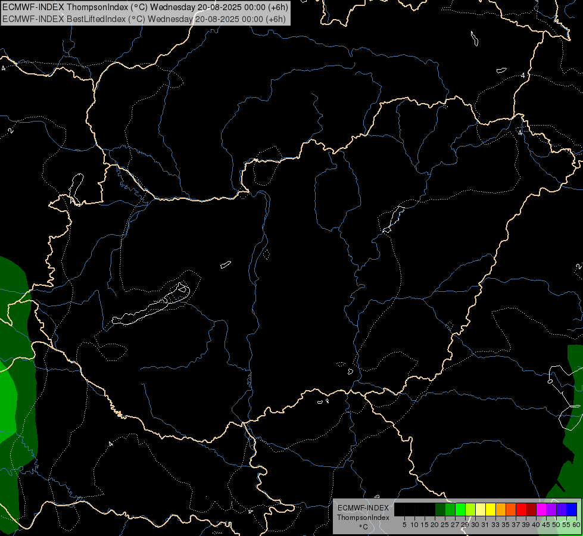Select the purple 45–50 legend swatch
The image size is (583, 536).
point(551,509)
